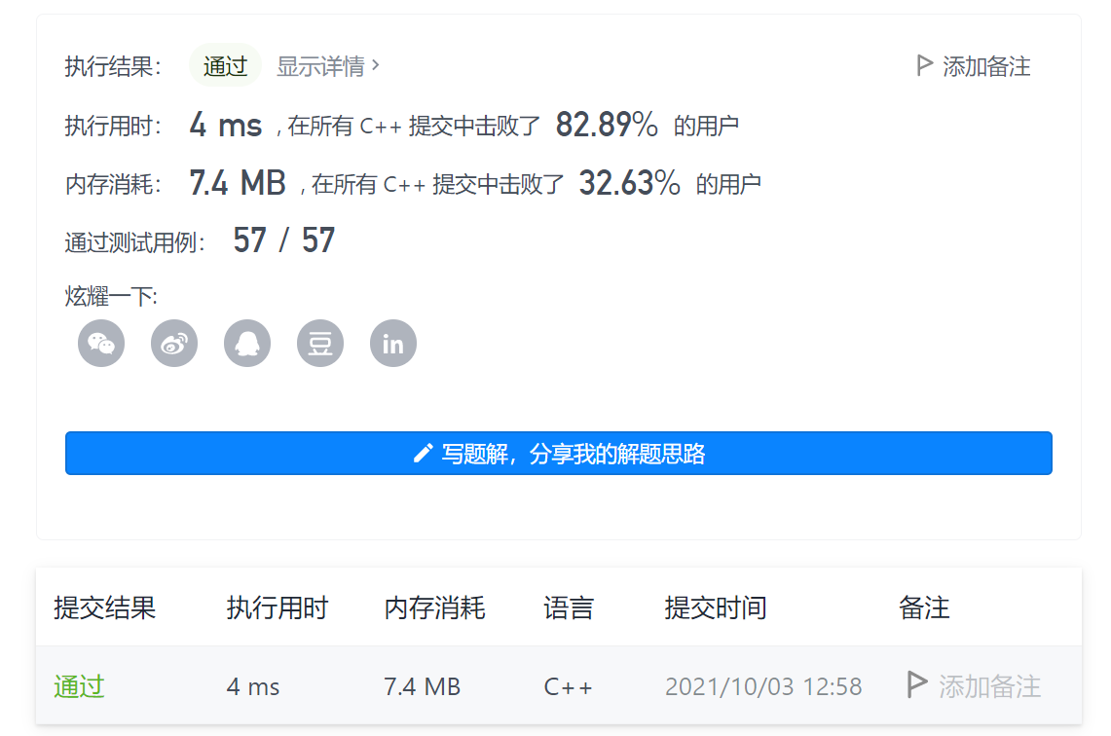The height and width of the screenshot is (736, 1111).
Task: Click the 执行结果 label
Action: 113,66
